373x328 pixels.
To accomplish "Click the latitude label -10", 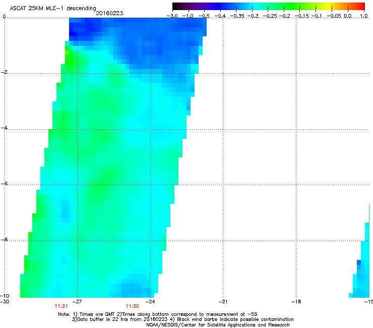I will [5, 296].
